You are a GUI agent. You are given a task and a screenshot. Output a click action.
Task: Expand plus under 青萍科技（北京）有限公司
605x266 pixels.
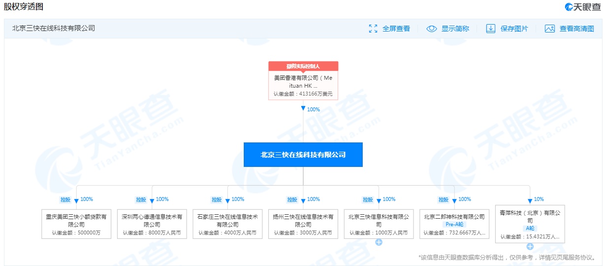point(530,246)
